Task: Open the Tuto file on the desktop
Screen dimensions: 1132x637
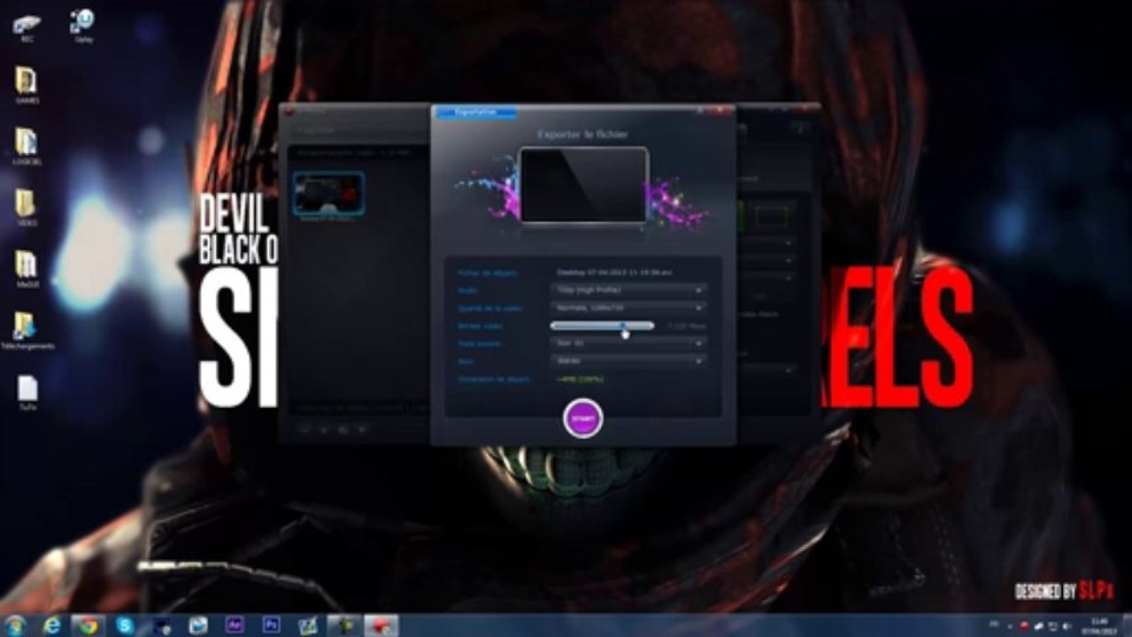Action: [x=27, y=393]
